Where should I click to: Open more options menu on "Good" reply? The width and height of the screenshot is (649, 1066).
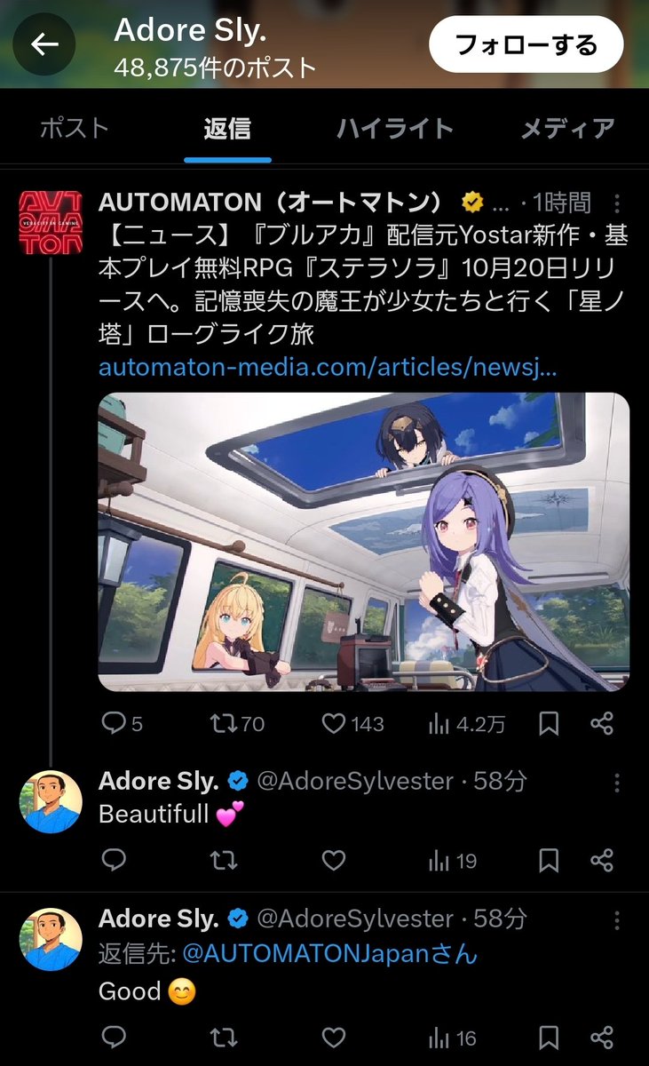click(x=618, y=918)
